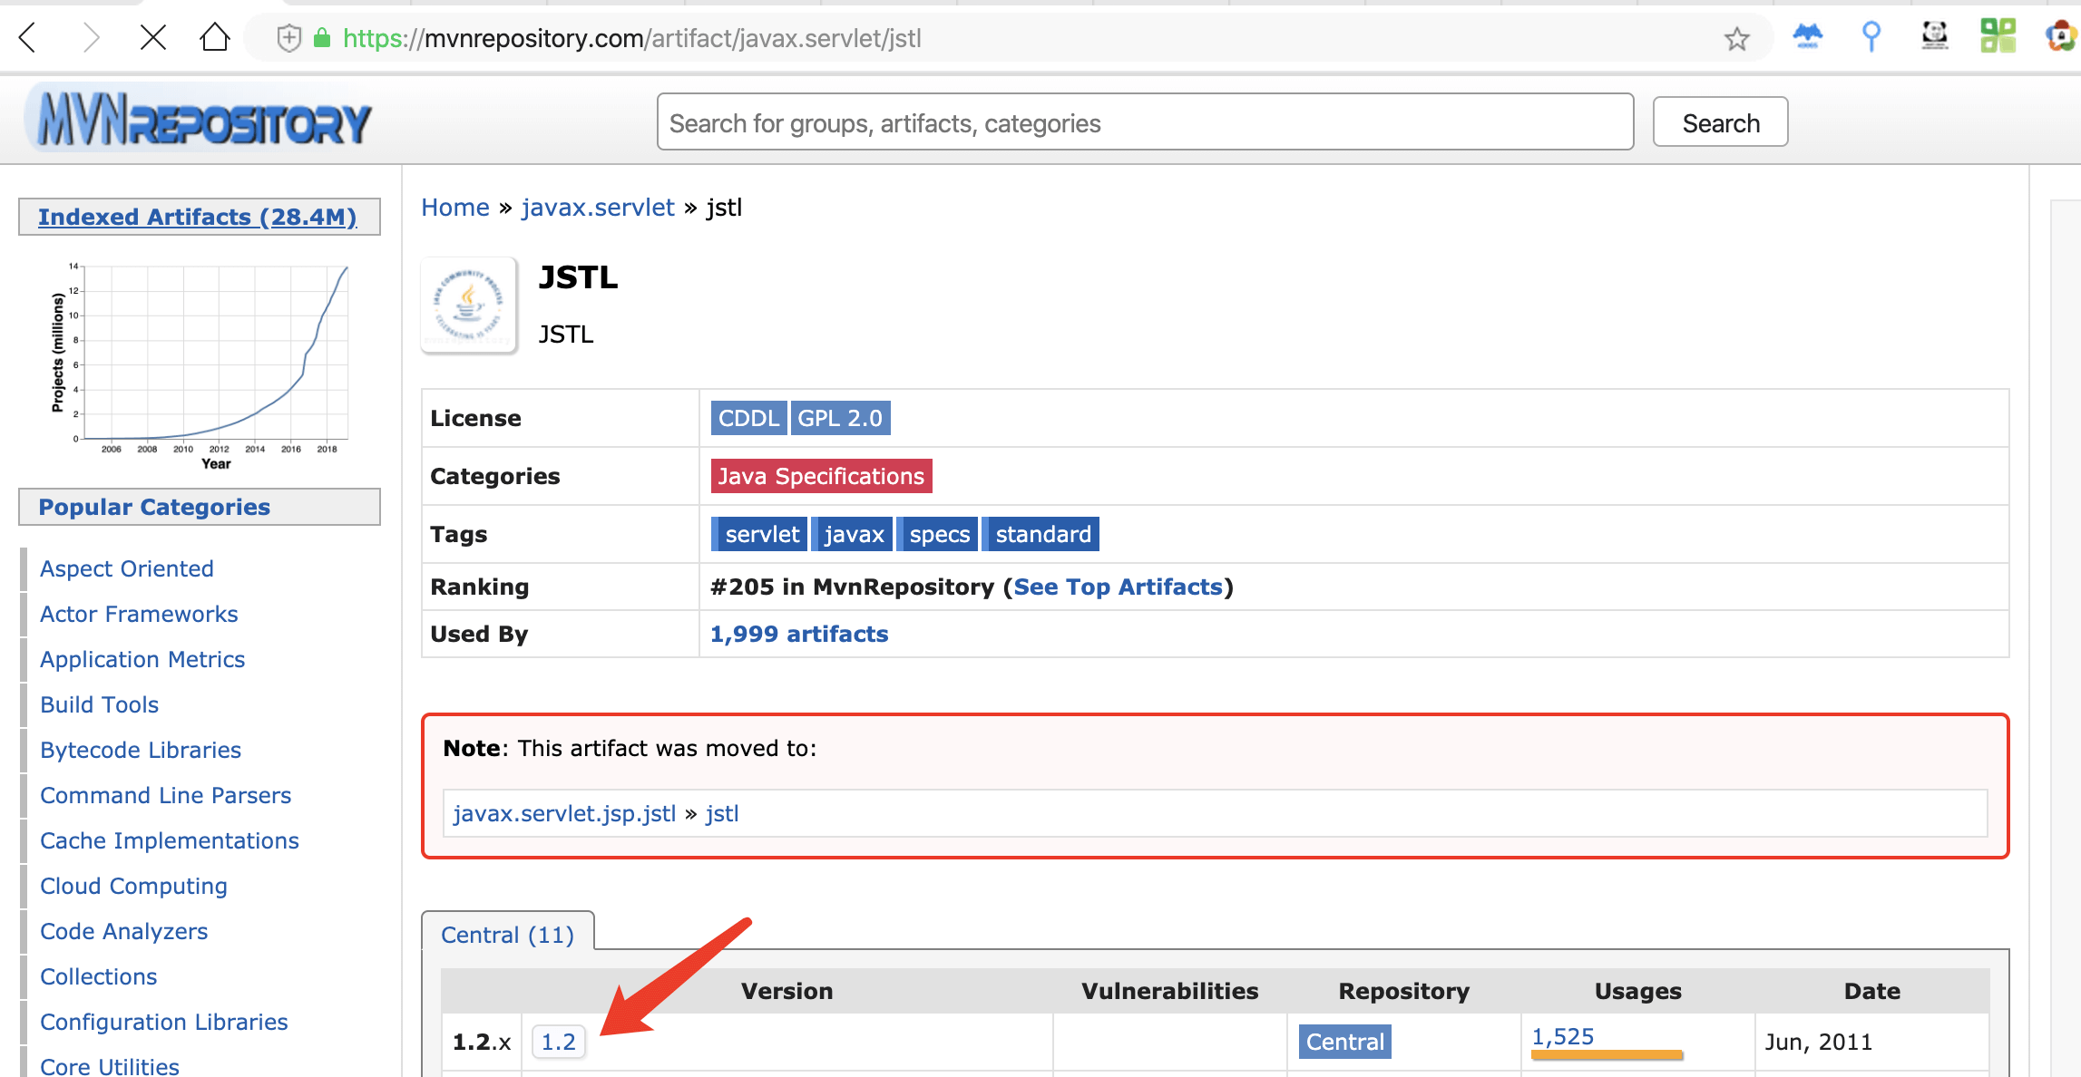This screenshot has height=1077, width=2081.
Task: Open the GPL 2.0 license tag
Action: click(840, 418)
